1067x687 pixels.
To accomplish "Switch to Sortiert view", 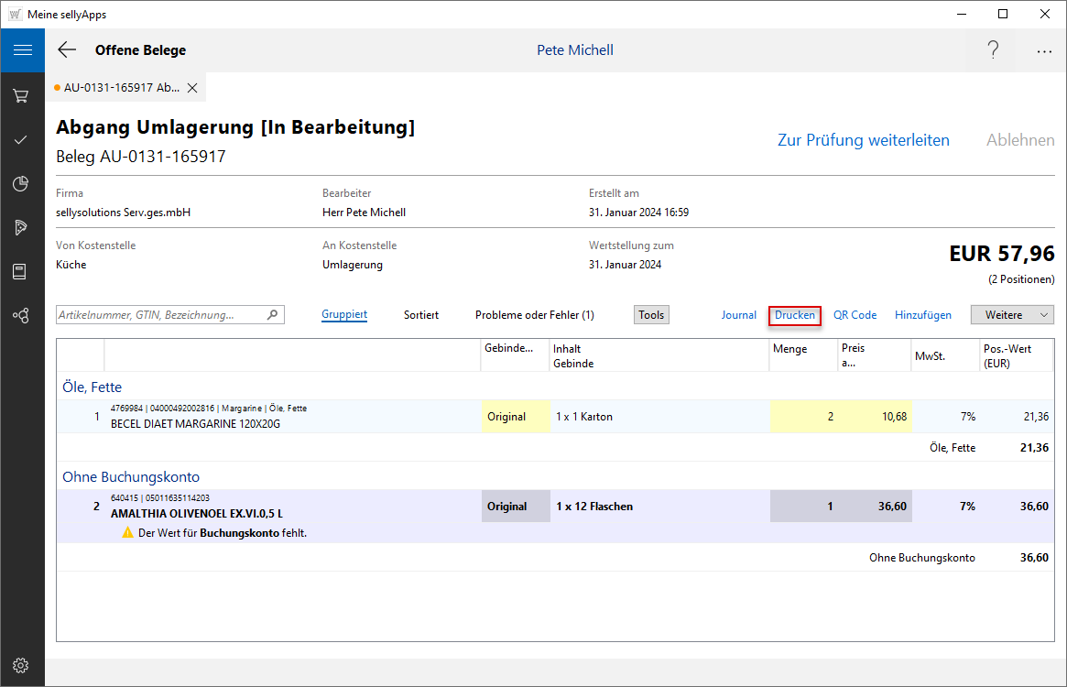I will (x=421, y=315).
